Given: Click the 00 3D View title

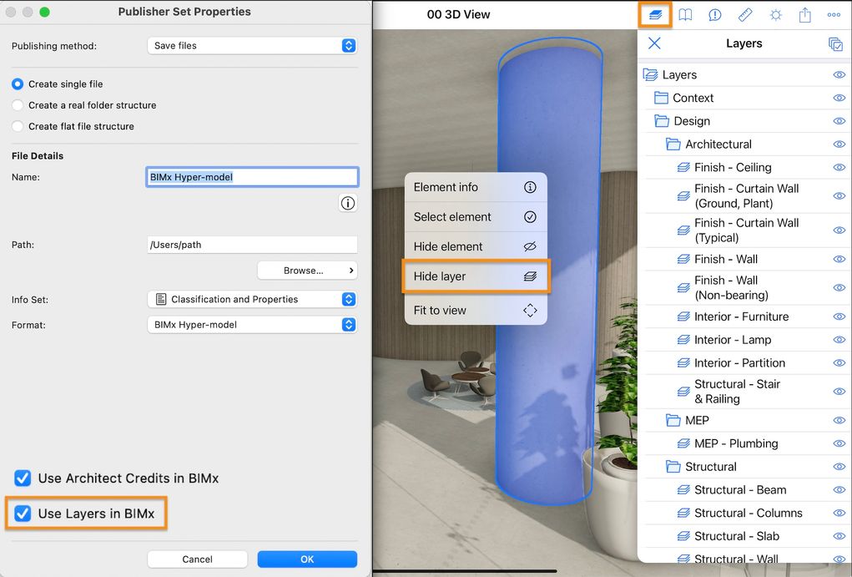Looking at the screenshot, I should coord(458,15).
